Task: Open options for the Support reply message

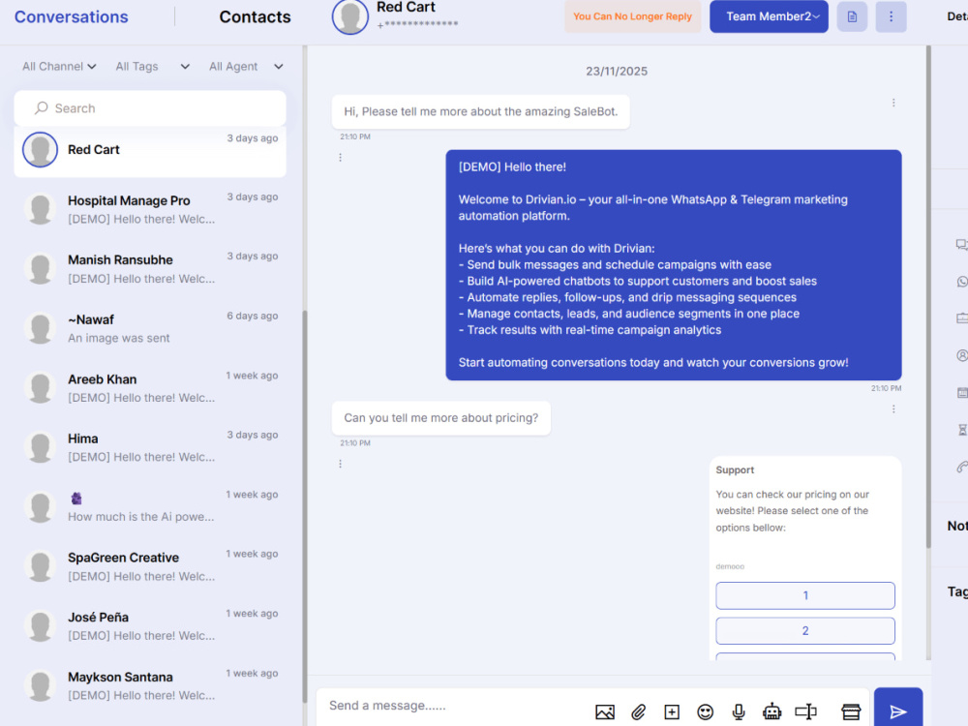Action: (340, 464)
